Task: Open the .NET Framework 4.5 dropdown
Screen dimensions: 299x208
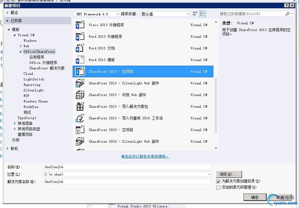Action: (117, 14)
